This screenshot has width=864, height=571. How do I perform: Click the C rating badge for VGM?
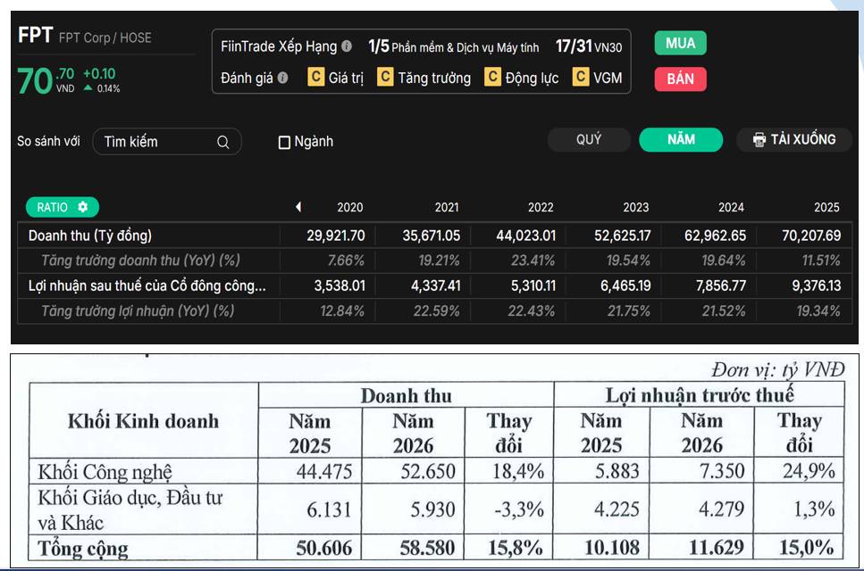coord(580,77)
